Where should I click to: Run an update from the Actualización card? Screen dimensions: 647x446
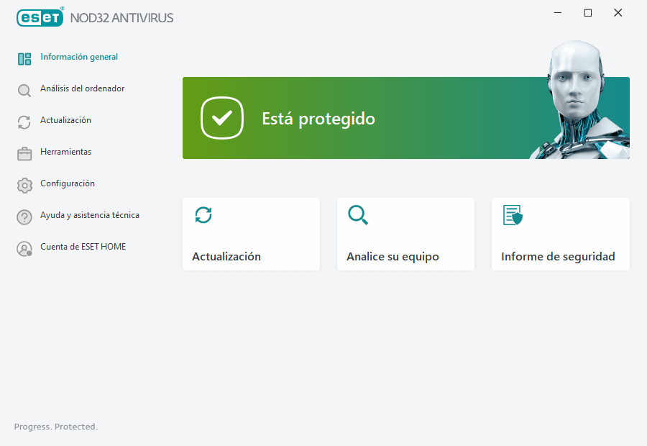pyautogui.click(x=251, y=234)
